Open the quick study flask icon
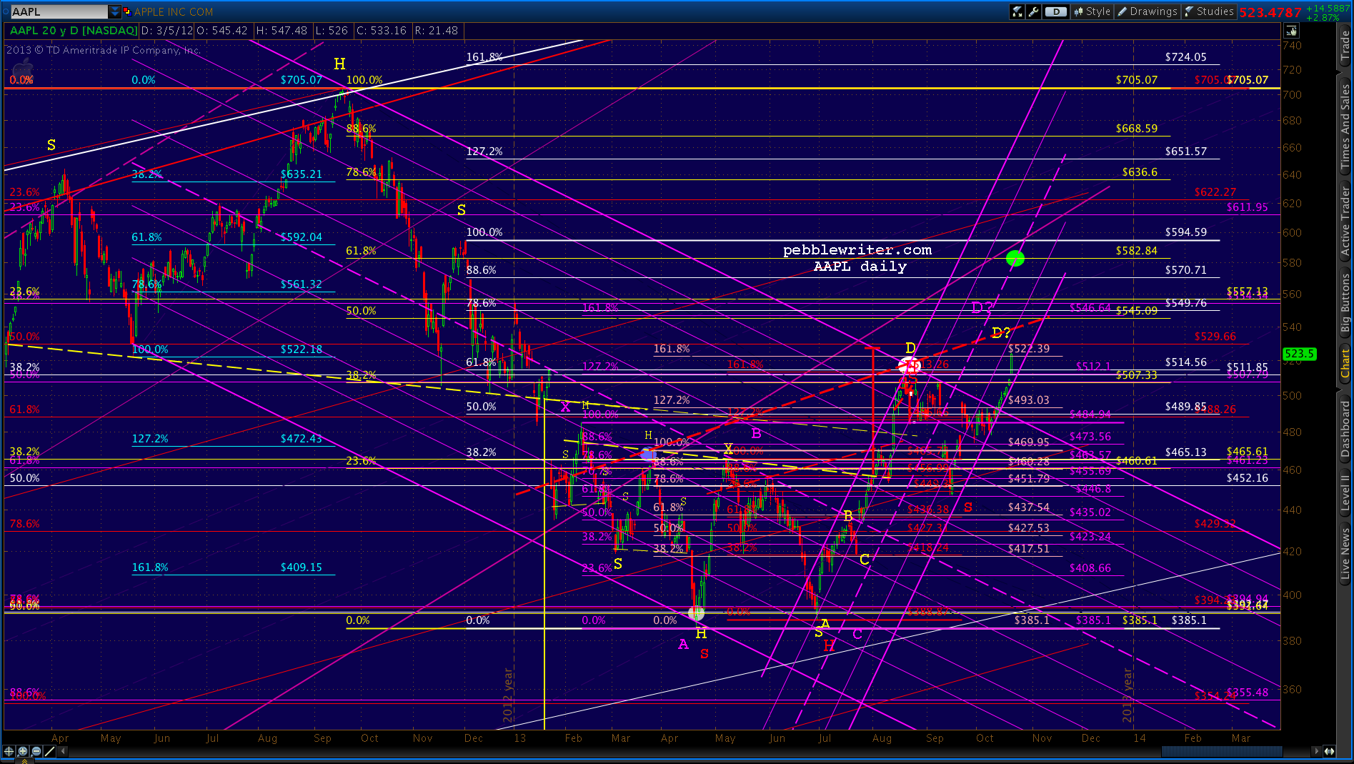The image size is (1354, 764). coord(1017,11)
